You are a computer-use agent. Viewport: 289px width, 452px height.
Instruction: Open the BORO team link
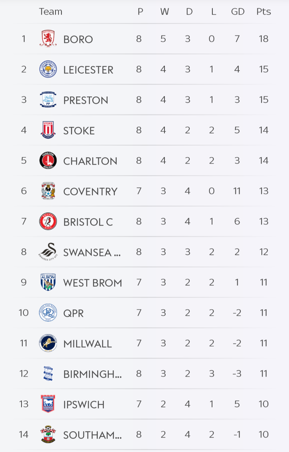(x=78, y=39)
